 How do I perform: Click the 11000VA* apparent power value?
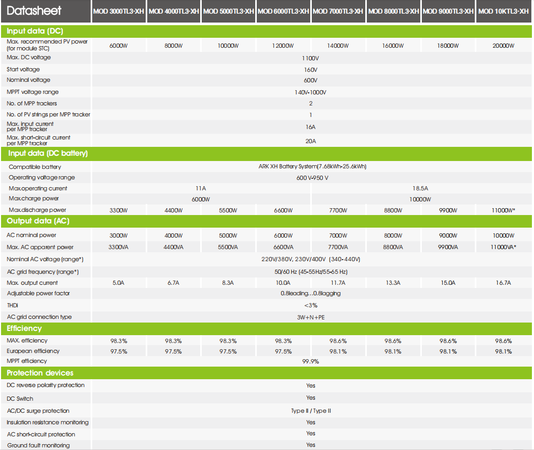click(504, 247)
